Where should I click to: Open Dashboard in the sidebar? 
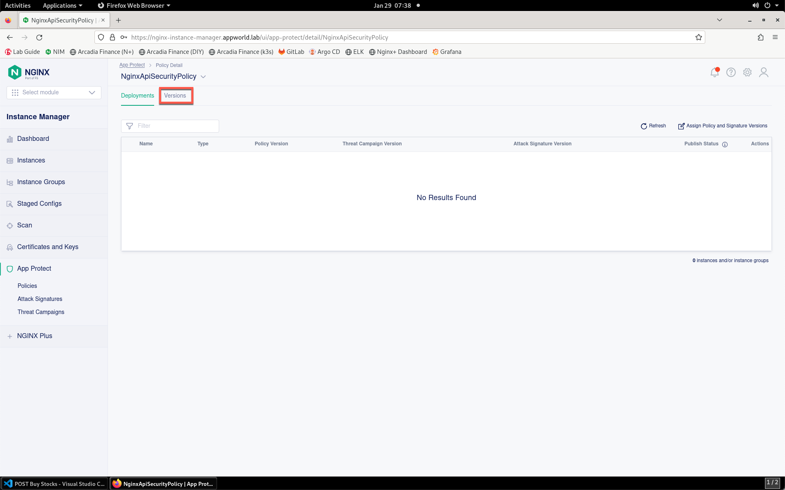coord(54,139)
